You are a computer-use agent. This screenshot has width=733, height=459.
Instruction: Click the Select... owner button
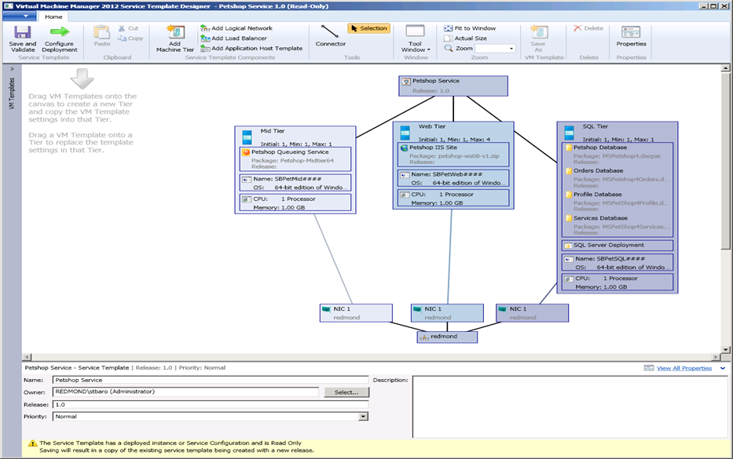tap(346, 392)
